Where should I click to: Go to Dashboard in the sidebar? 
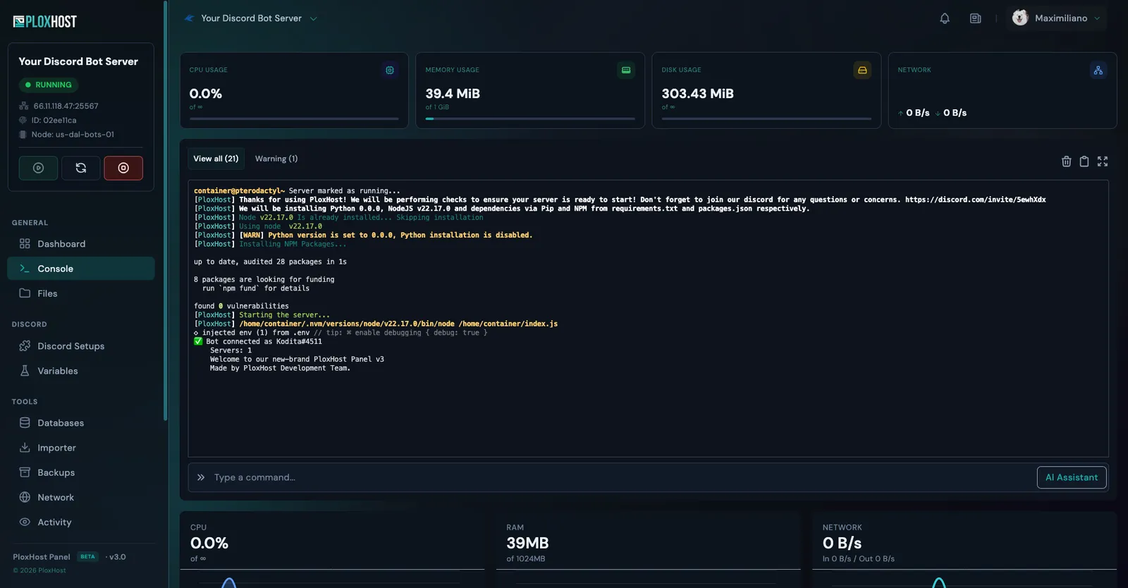(81, 244)
